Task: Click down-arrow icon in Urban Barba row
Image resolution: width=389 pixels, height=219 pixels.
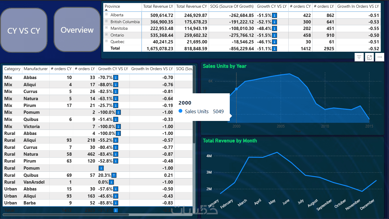Action: pyautogui.click(x=116, y=203)
